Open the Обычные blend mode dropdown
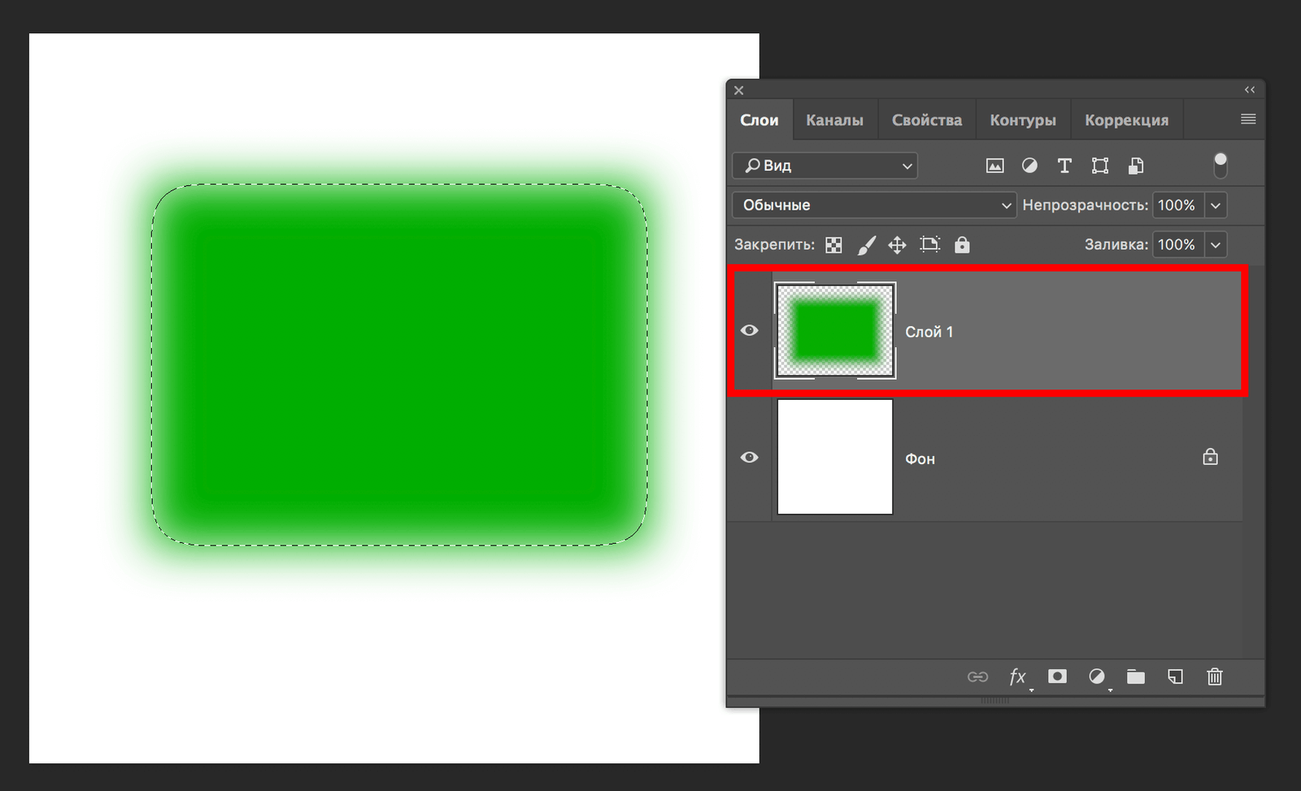Screen dimensions: 1301x791 tap(874, 205)
